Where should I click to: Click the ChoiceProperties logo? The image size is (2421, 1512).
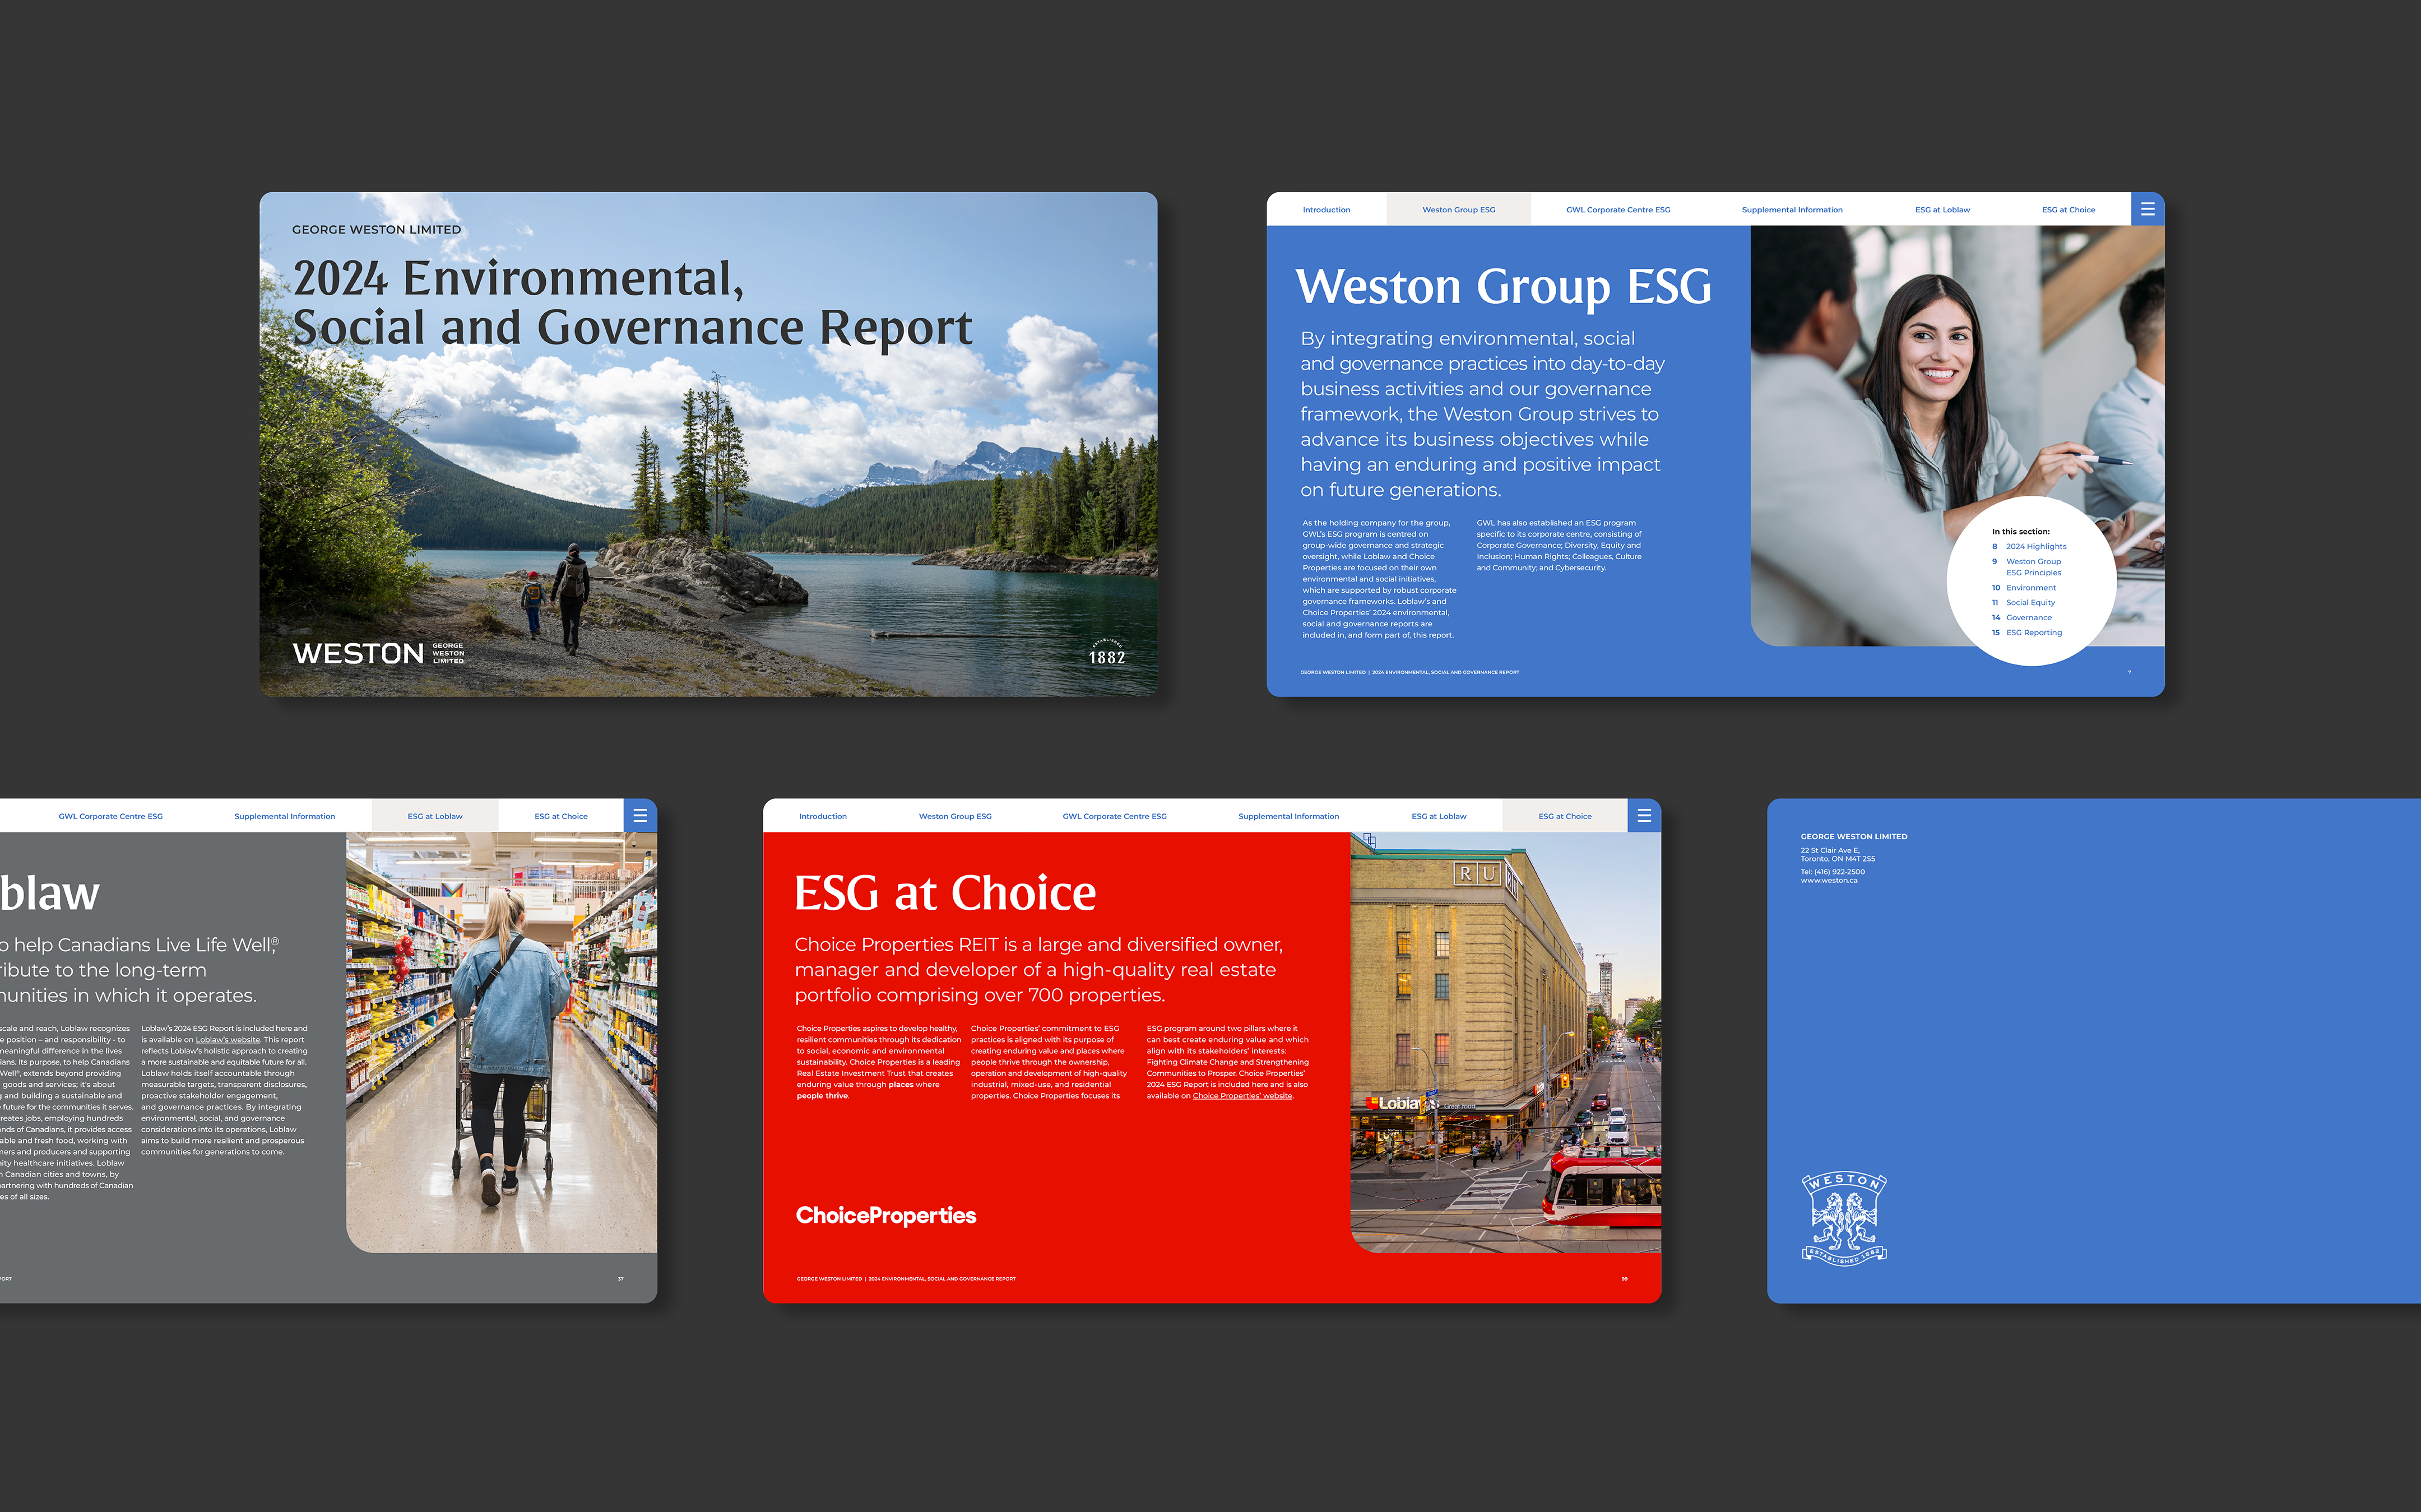(885, 1215)
